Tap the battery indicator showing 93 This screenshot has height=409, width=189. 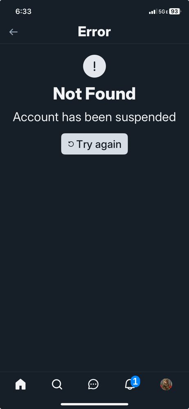click(175, 11)
